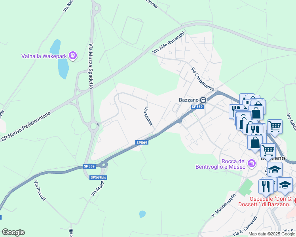Click the shopping bag marker beside Bazzano's shopping cart
Image resolution: width=296 pixels, height=237 pixels.
[255, 143]
